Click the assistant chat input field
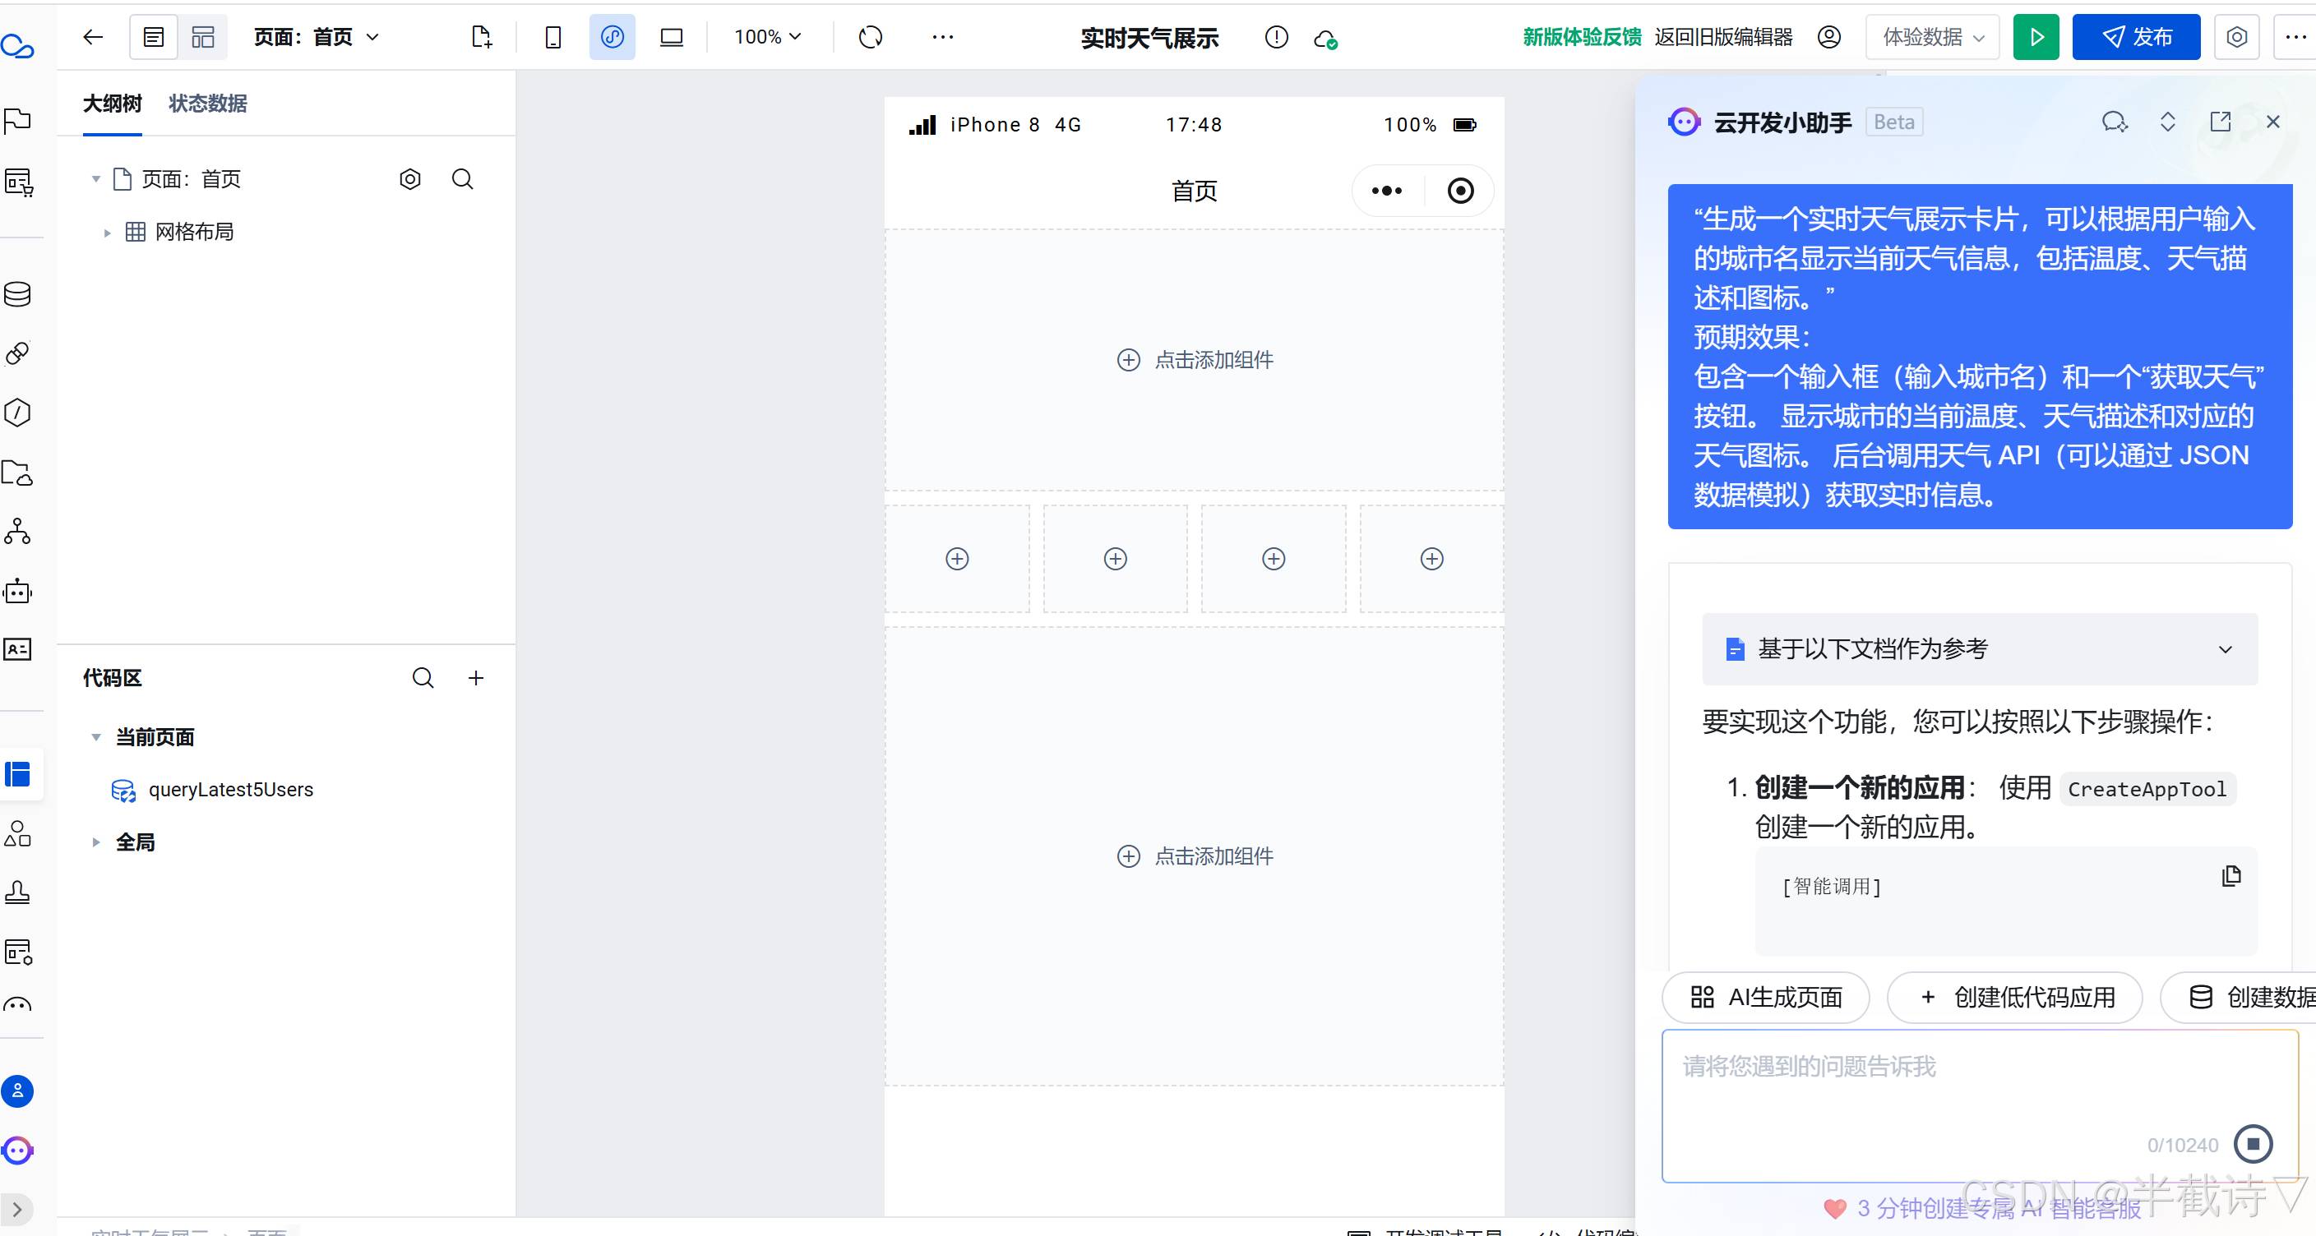The width and height of the screenshot is (2316, 1236). pyautogui.click(x=1980, y=1105)
